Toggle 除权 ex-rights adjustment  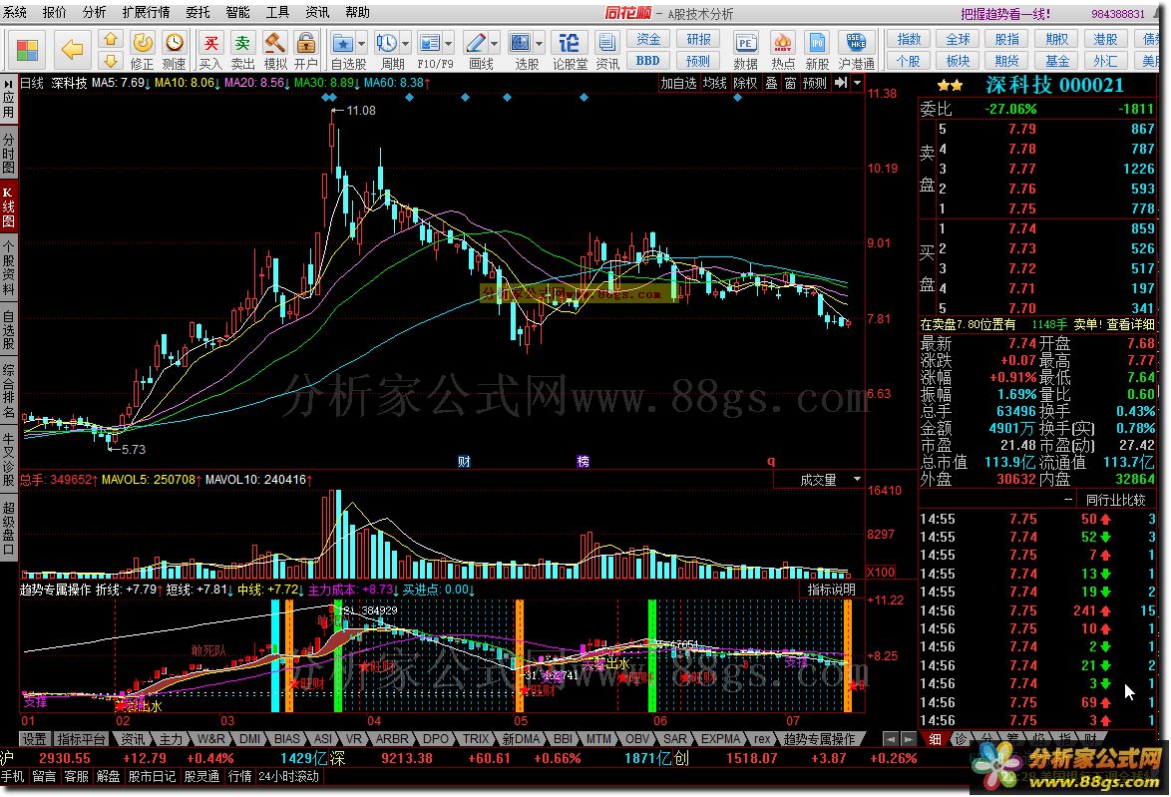pyautogui.click(x=744, y=83)
